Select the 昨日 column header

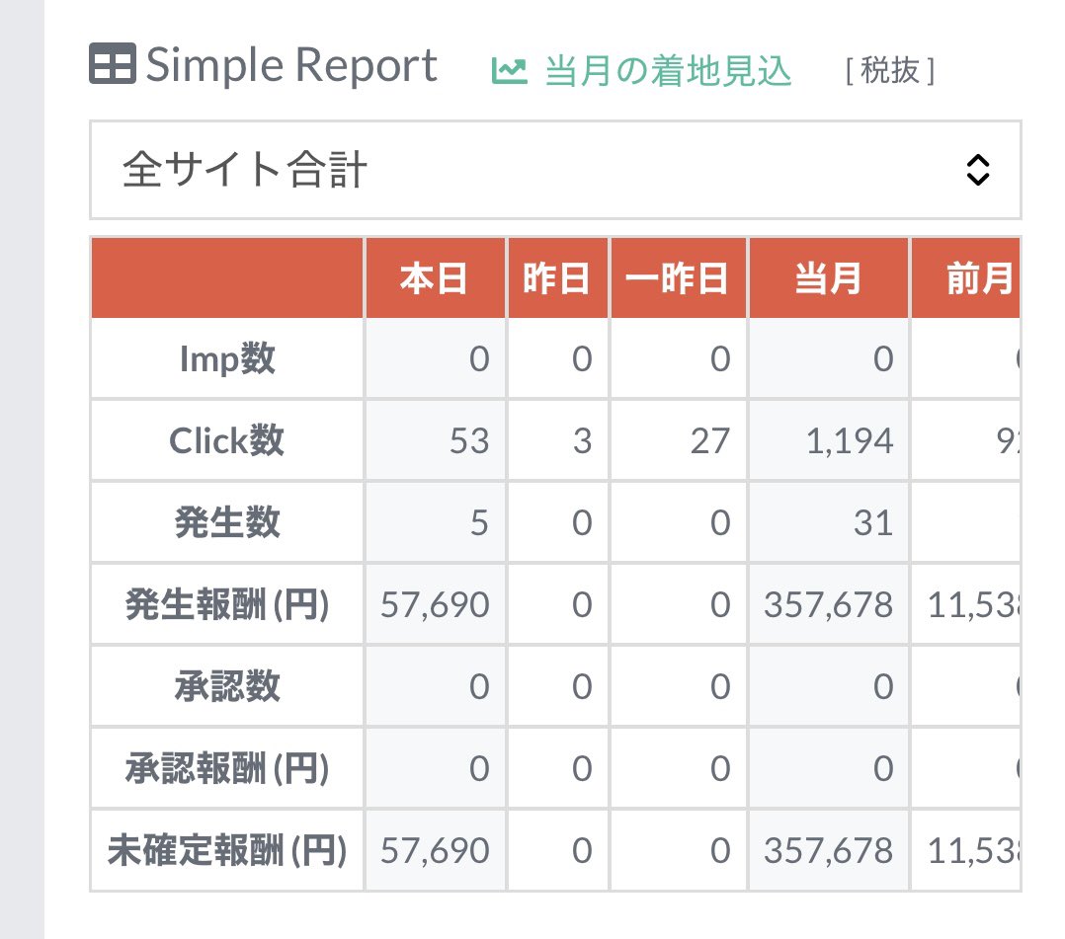(557, 278)
